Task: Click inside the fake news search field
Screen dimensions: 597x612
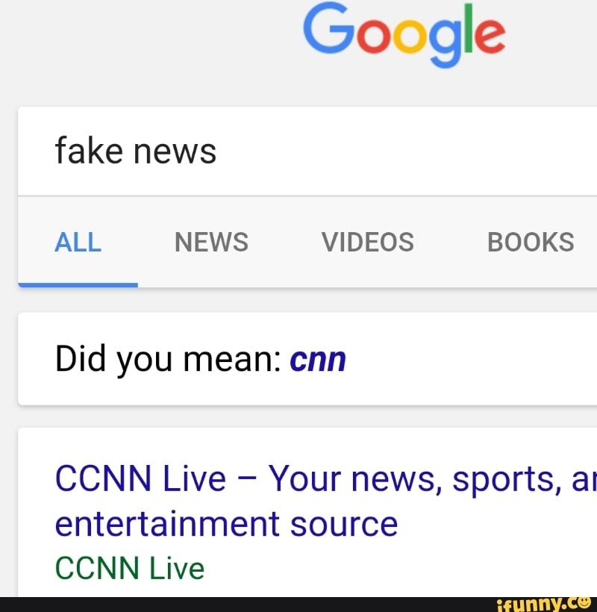Action: 298,150
